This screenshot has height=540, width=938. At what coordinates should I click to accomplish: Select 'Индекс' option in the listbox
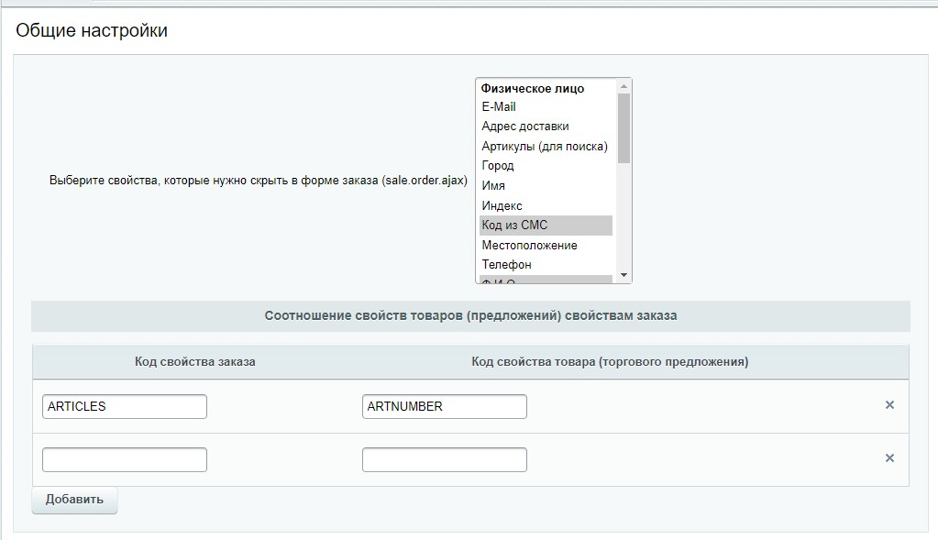coord(502,206)
